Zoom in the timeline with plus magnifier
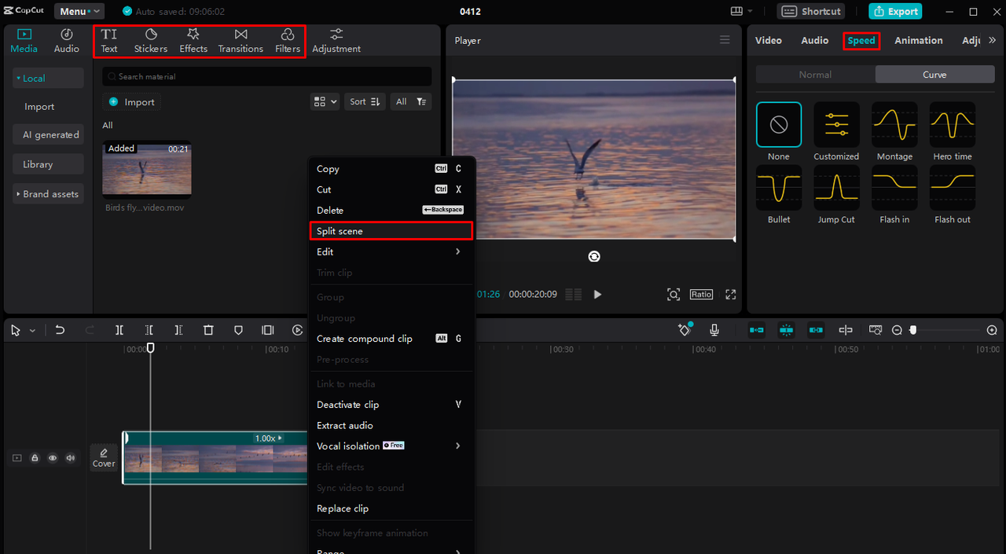 [x=992, y=330]
